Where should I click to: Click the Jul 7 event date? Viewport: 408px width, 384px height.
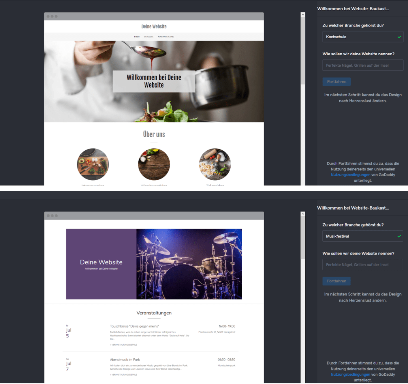coord(69,365)
